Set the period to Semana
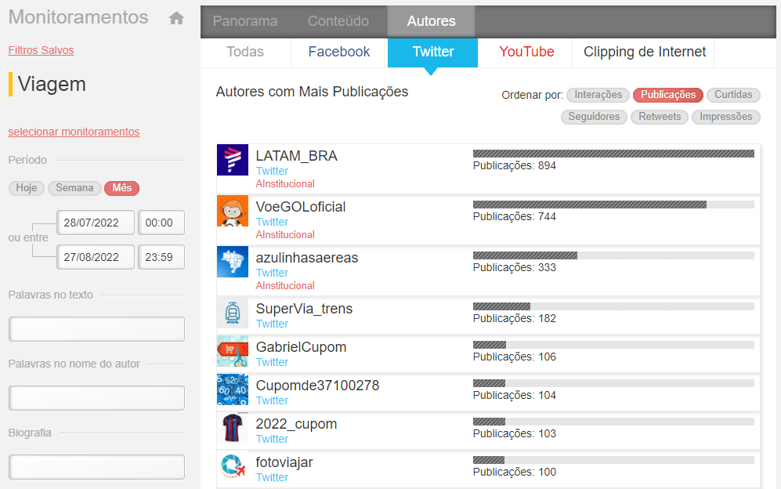The height and width of the screenshot is (489, 781). pyautogui.click(x=74, y=188)
